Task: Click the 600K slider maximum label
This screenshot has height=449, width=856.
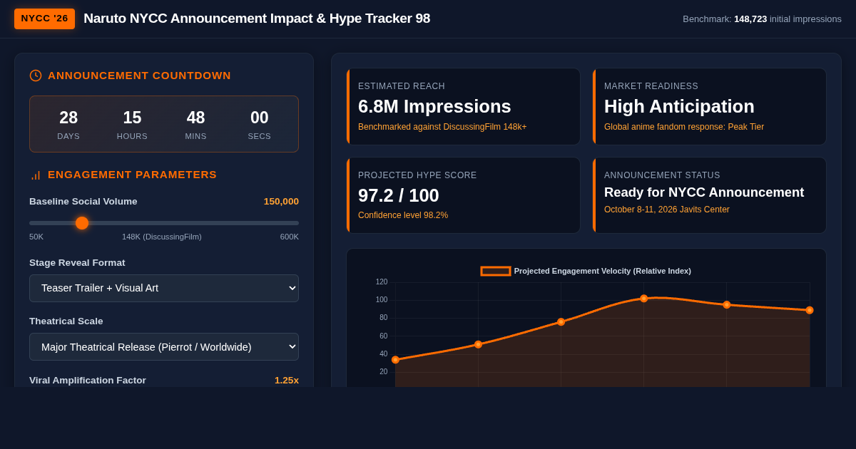Action: [x=290, y=237]
